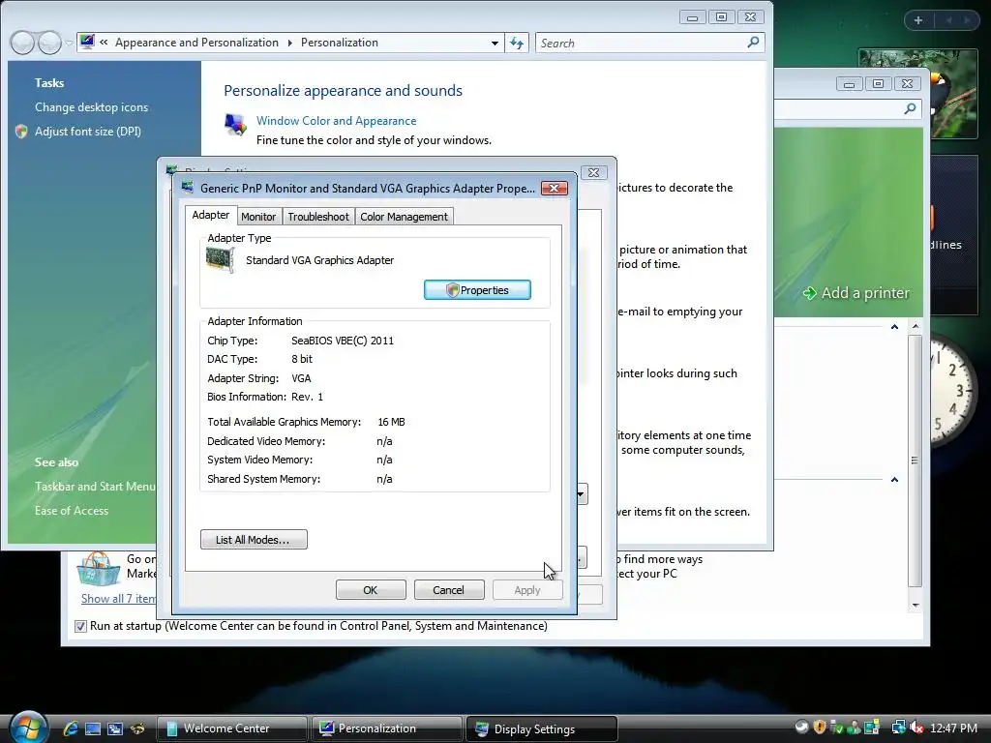This screenshot has height=743, width=991.
Task: Click Welcome Center scrollbar down arrow
Action: [915, 606]
